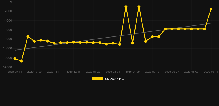Image resolution: width=219 pixels, height=106 pixels.
Task: Select the data point above 2026-01-26
Action: click(x=93, y=43)
